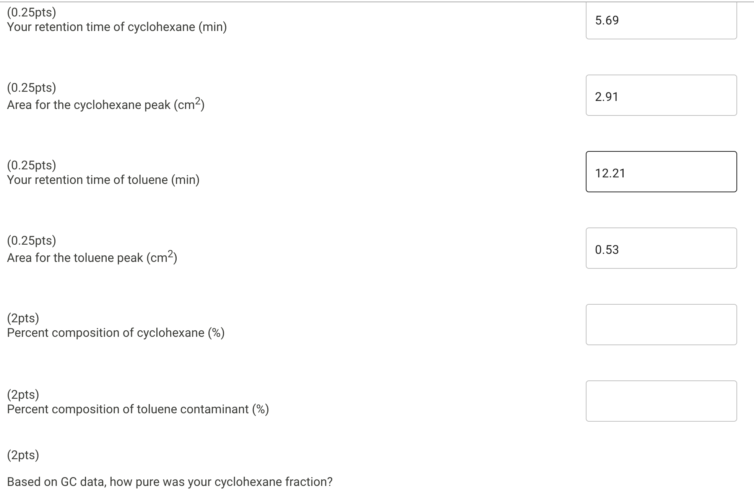Click the cyclohexane retention time question label

click(x=117, y=27)
